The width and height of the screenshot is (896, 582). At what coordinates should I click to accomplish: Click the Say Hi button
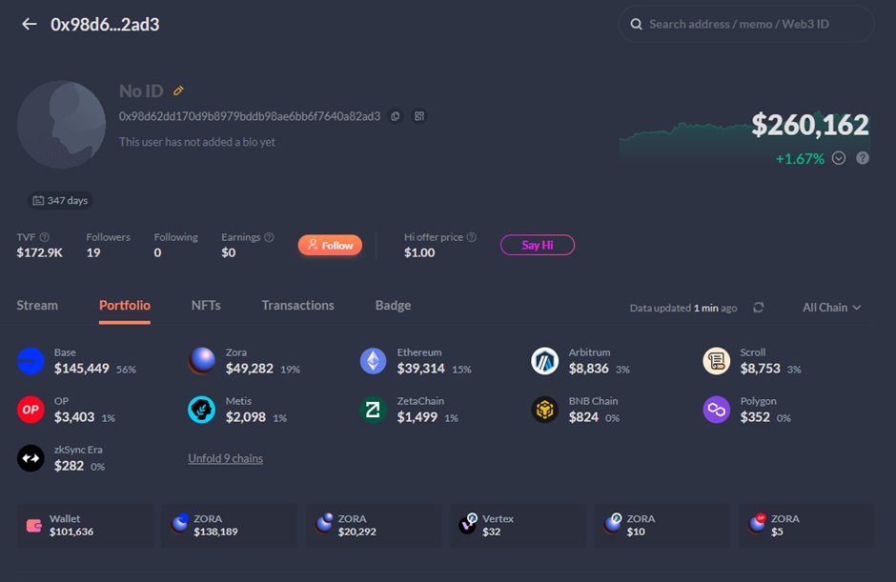click(x=538, y=245)
